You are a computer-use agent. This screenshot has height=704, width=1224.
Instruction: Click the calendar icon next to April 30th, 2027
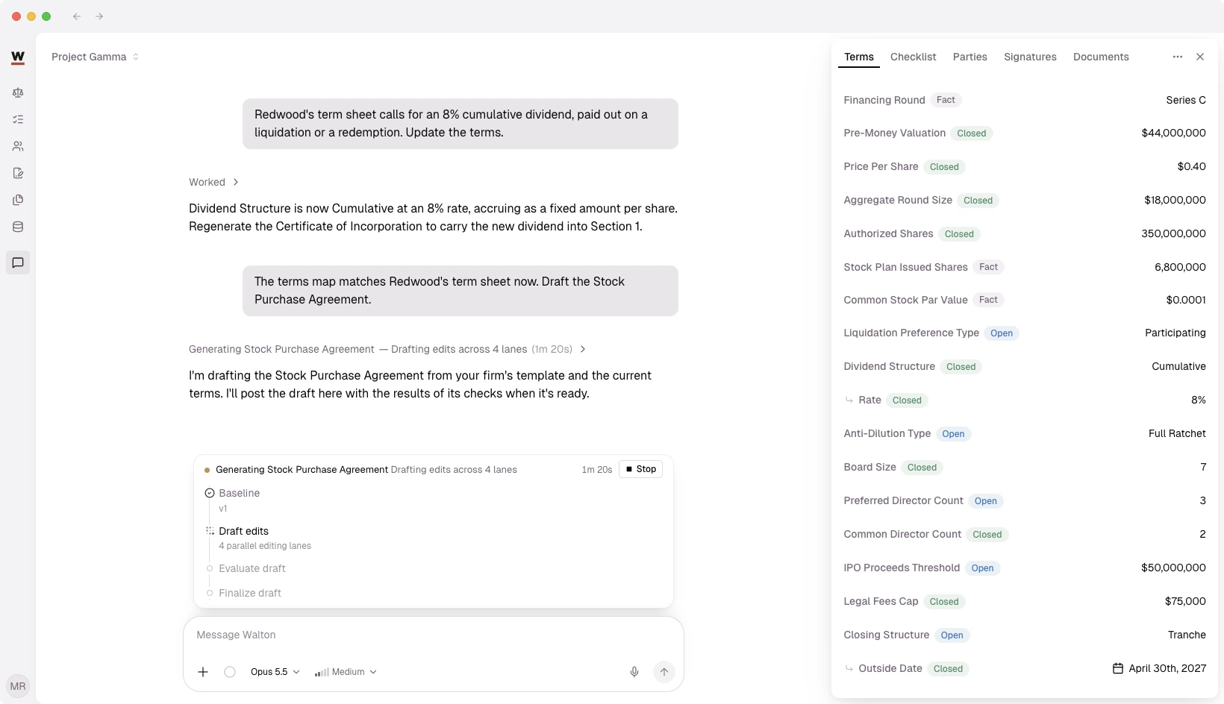[1118, 668]
